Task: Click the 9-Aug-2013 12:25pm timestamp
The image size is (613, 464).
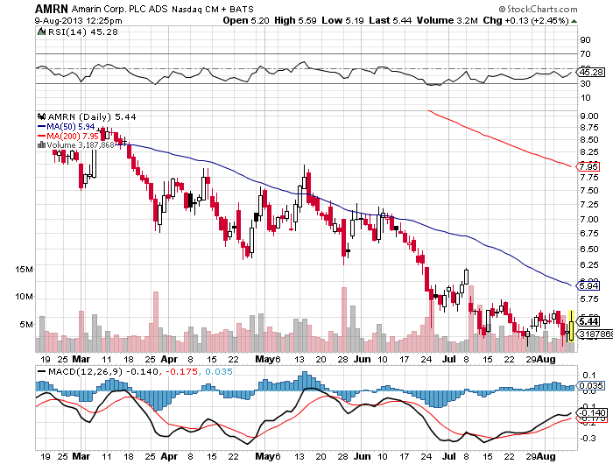Action: (x=78, y=21)
